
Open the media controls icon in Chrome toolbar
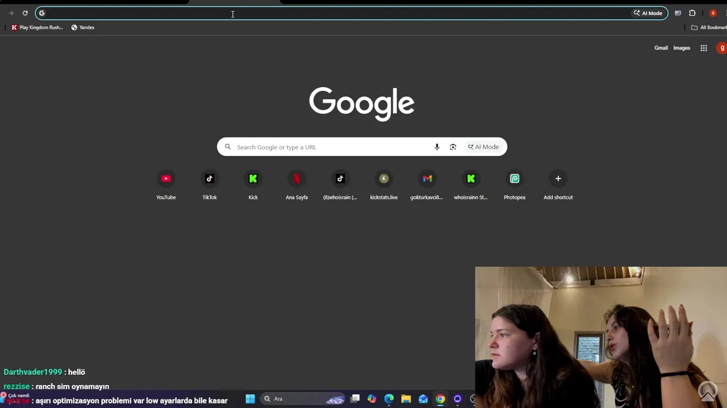(x=678, y=13)
